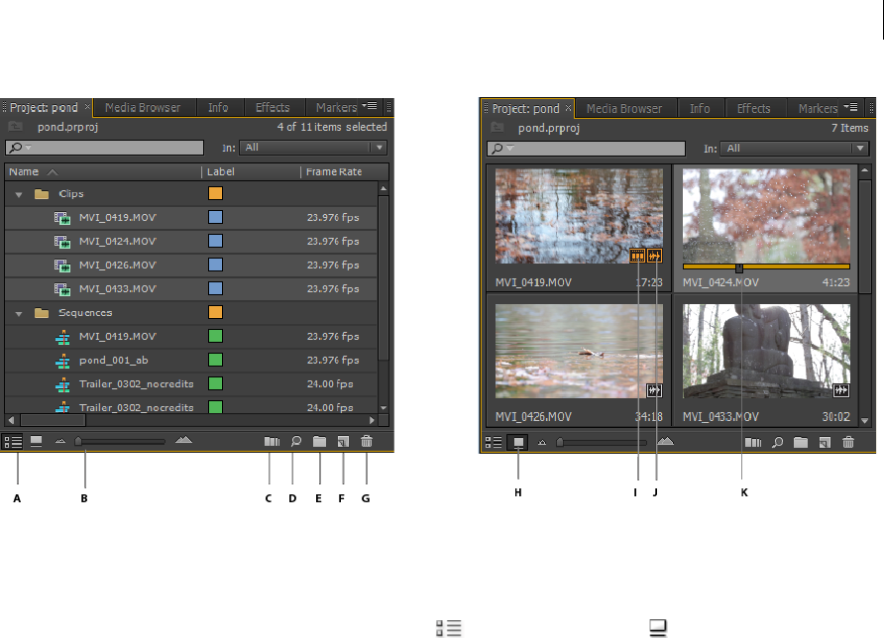Viewport: 884px width, 638px height.
Task: Click blue label swatch of MVI_0426.MOV clip
Action: click(x=215, y=265)
